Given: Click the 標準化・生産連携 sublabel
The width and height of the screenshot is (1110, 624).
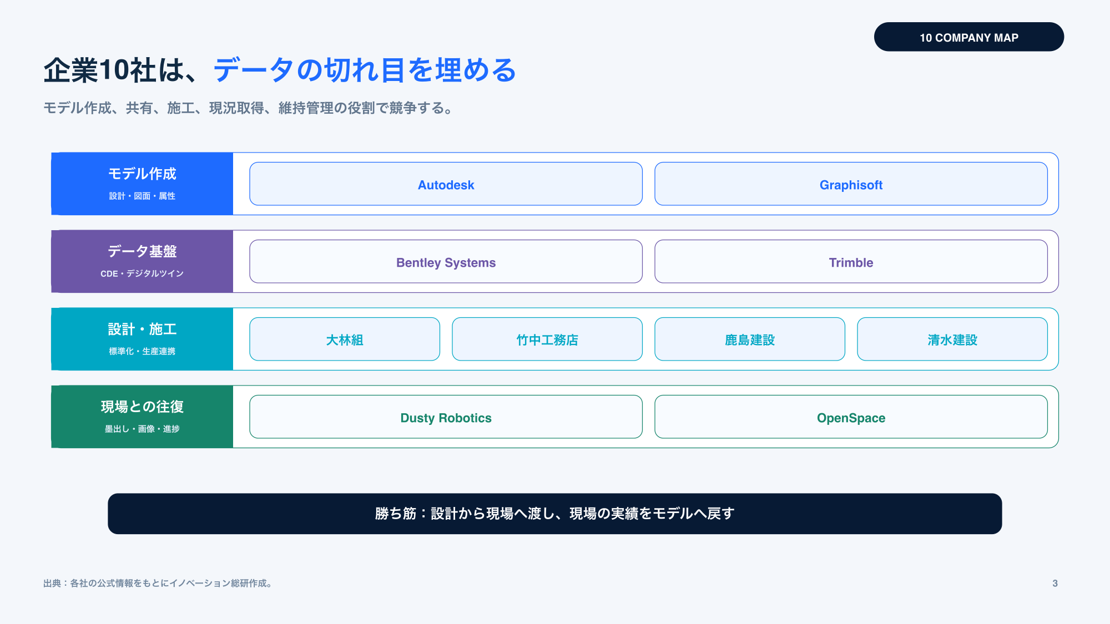Looking at the screenshot, I should [x=142, y=351].
